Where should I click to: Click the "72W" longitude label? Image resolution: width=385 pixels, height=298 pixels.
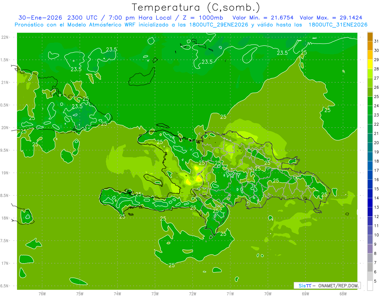pyautogui.click(x=193, y=294)
